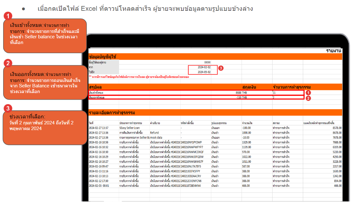The width and height of the screenshot is (360, 207).
Task: Click the red numbered badge 1 callout marker
Action: pos(7,16)
